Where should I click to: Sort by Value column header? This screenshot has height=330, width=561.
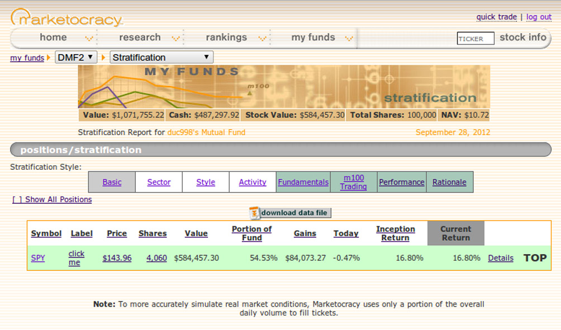coord(196,233)
